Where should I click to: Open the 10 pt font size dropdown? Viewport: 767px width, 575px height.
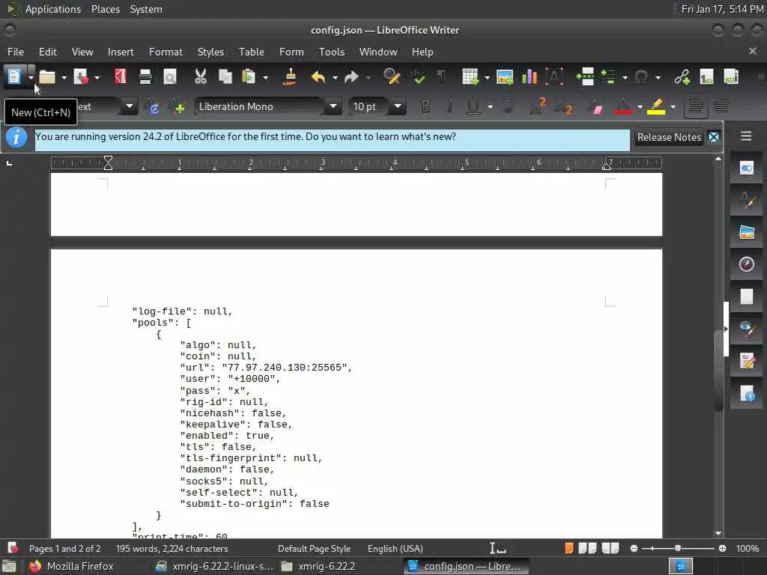(398, 106)
